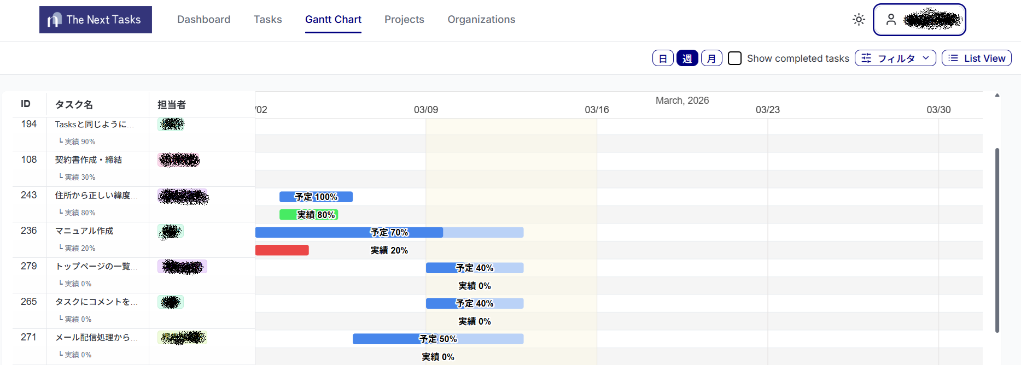Viewport: 1021px width, 365px height.
Task: Switch to month view (月)
Action: [x=711, y=58]
